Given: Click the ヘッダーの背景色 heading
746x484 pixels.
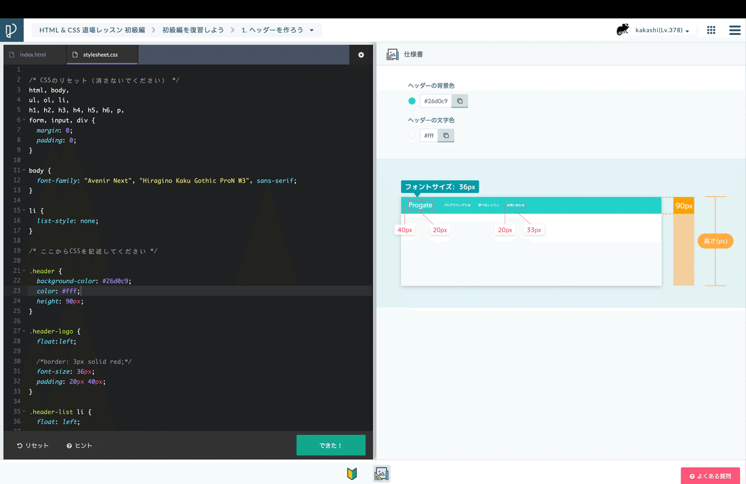Looking at the screenshot, I should [x=431, y=86].
